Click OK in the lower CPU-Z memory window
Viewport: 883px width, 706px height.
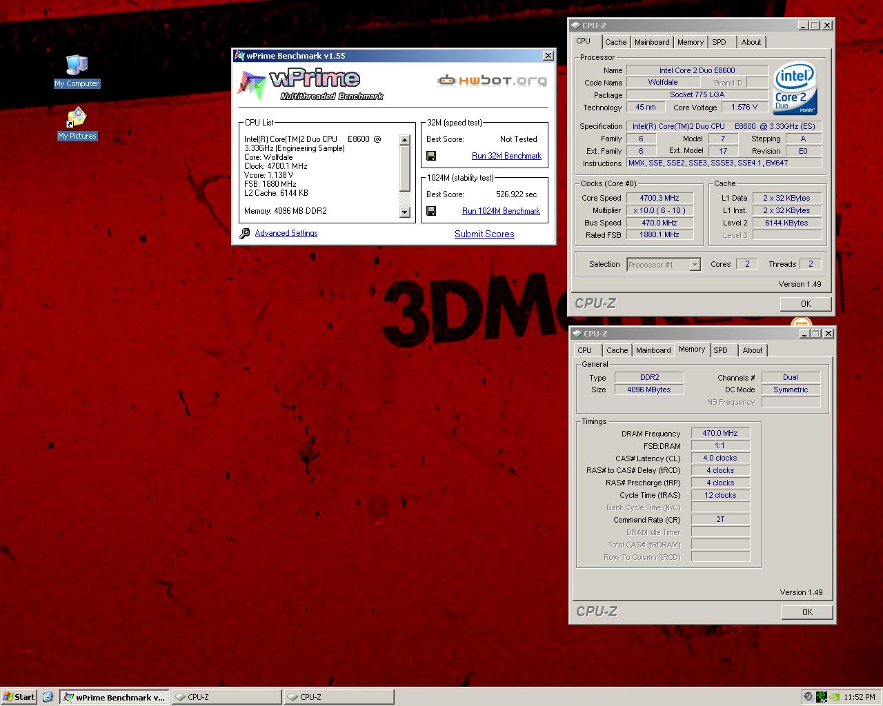coord(807,612)
